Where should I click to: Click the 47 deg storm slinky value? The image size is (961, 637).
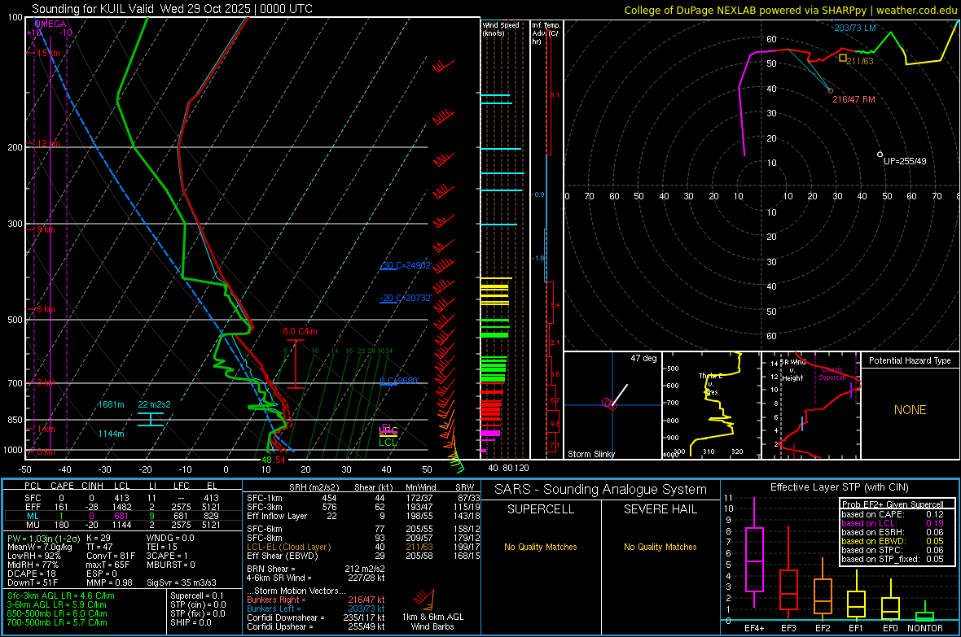point(643,358)
